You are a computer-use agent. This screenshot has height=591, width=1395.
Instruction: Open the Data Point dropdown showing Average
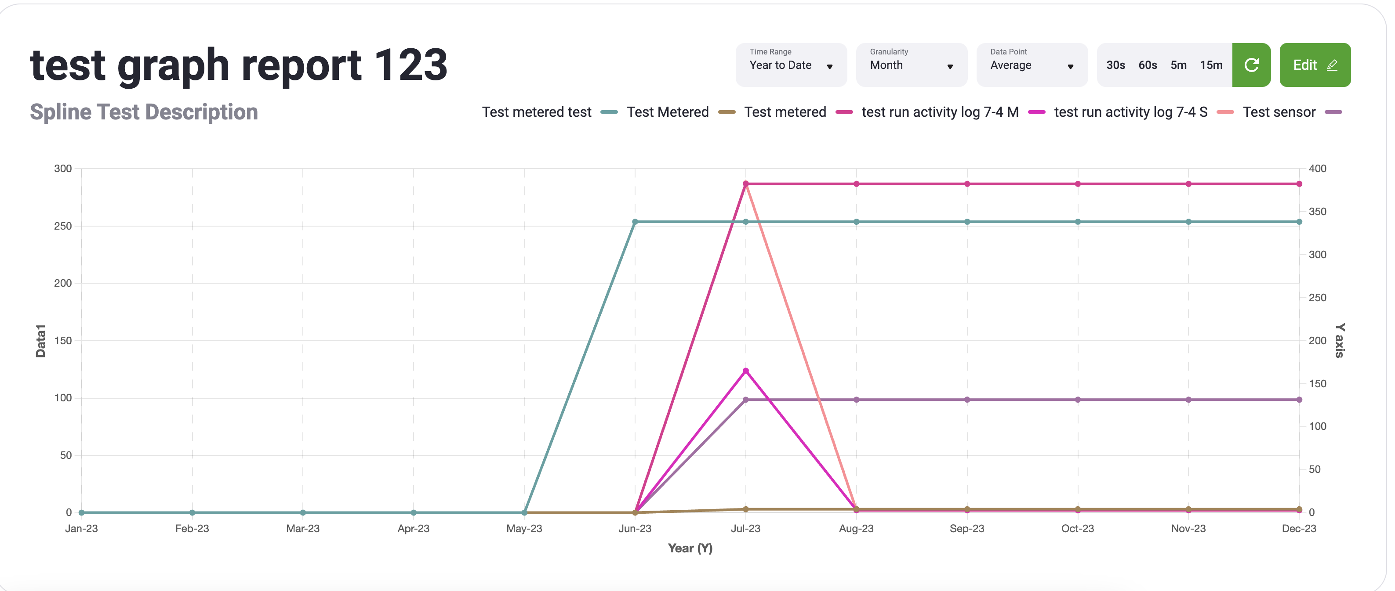(x=1032, y=65)
